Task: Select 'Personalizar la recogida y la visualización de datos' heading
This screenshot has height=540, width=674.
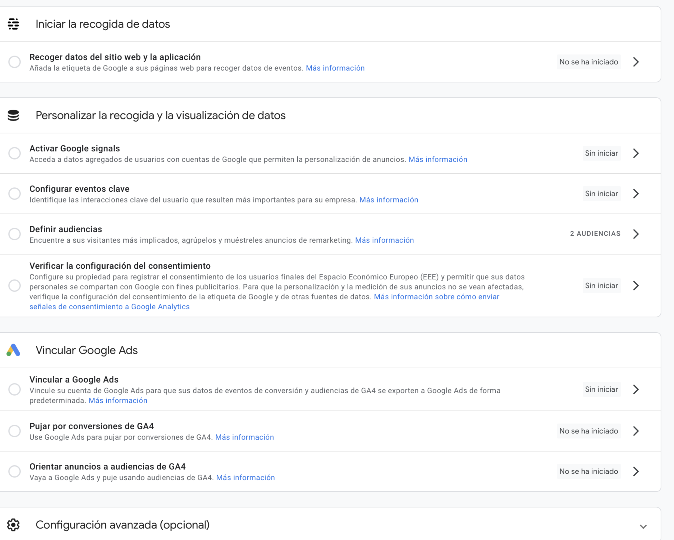Action: pos(160,115)
